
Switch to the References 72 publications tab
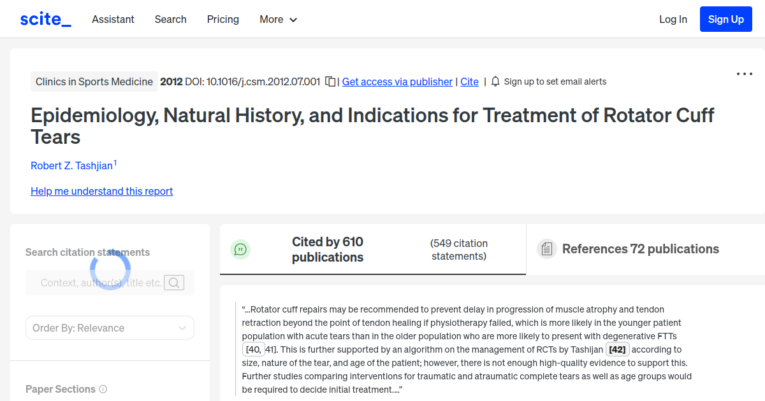coord(640,249)
